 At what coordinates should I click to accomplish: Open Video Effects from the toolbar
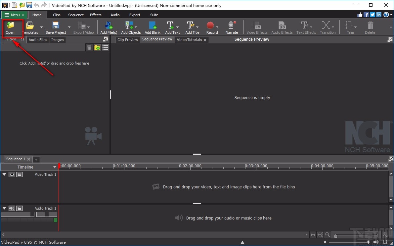(257, 27)
